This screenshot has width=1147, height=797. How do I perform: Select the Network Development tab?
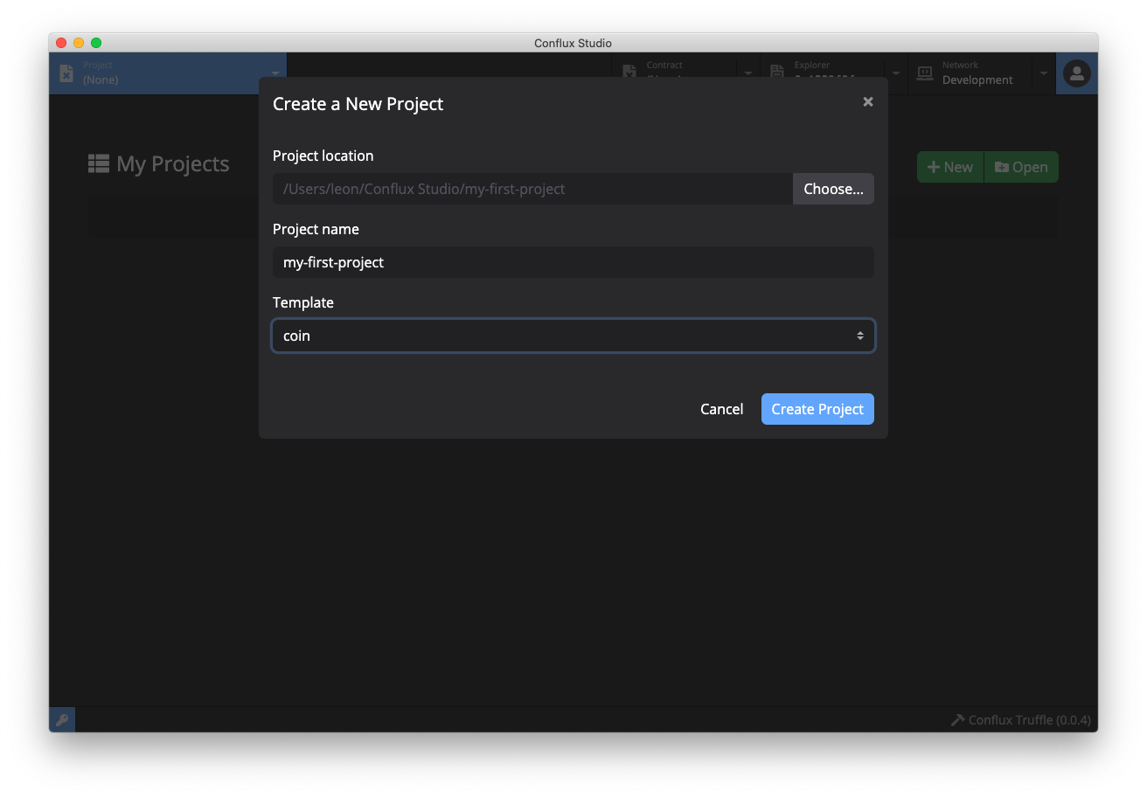click(969, 73)
